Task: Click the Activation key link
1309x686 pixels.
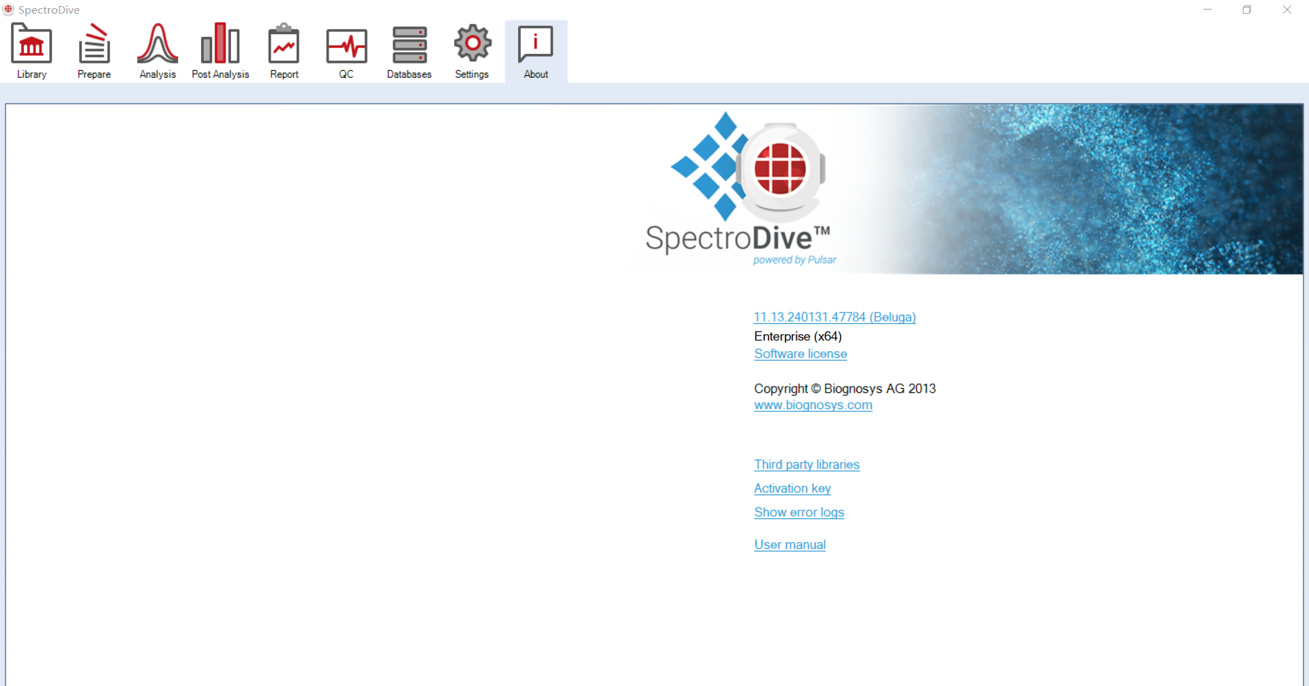Action: pyautogui.click(x=792, y=488)
